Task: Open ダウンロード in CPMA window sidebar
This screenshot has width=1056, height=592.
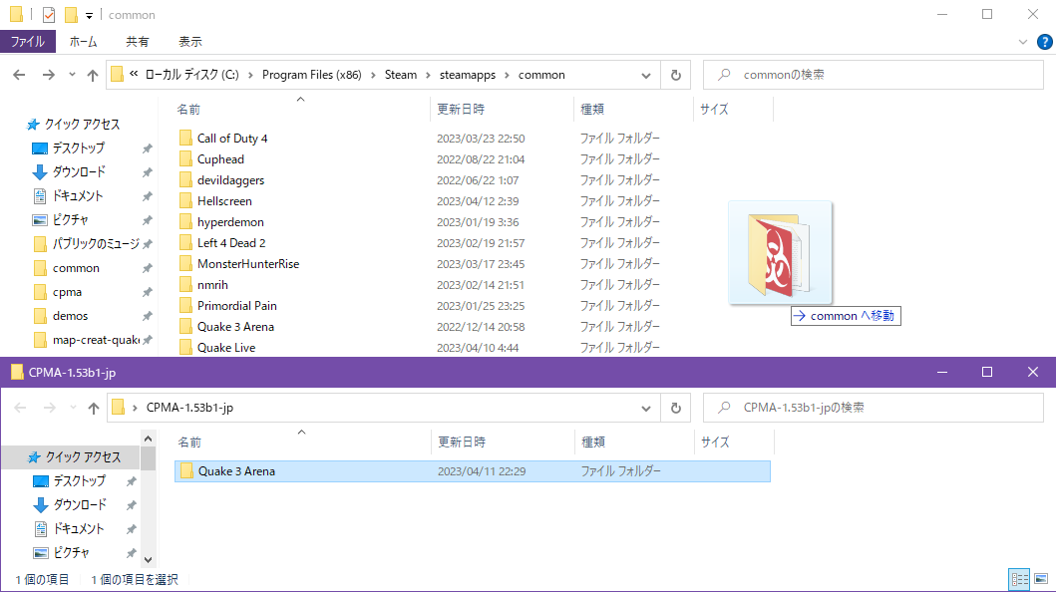Action: click(79, 505)
